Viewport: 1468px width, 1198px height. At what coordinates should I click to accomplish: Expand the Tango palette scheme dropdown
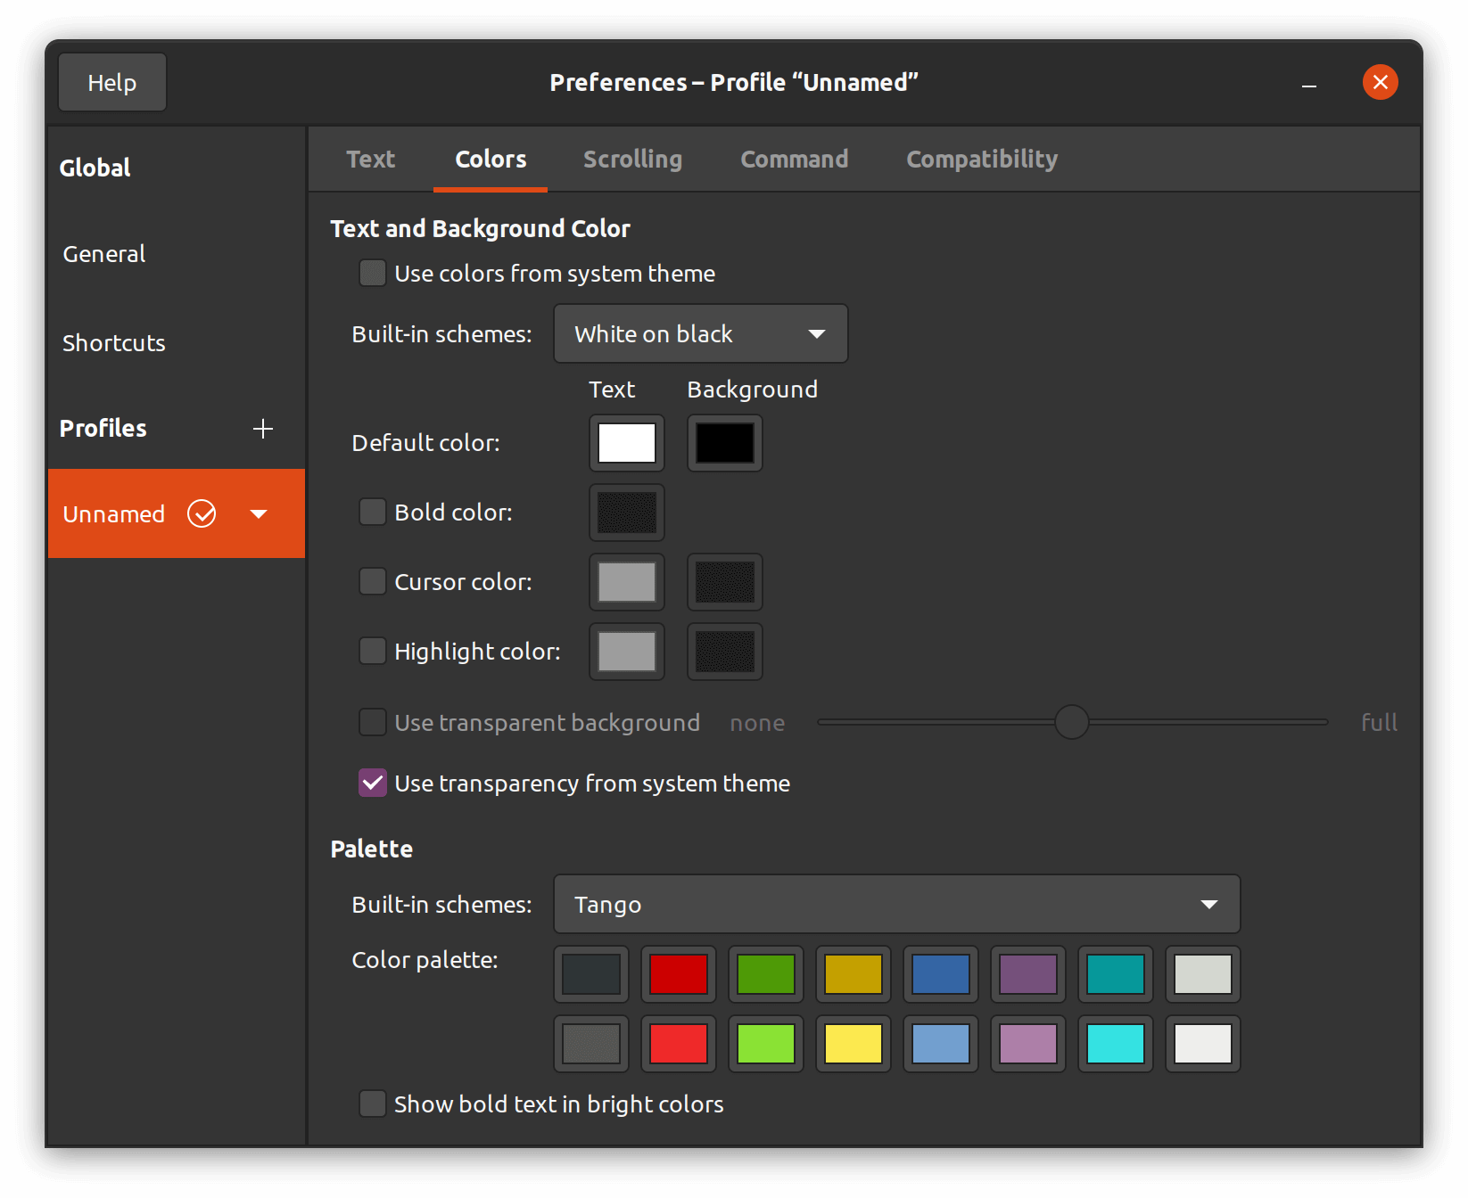pos(896,904)
